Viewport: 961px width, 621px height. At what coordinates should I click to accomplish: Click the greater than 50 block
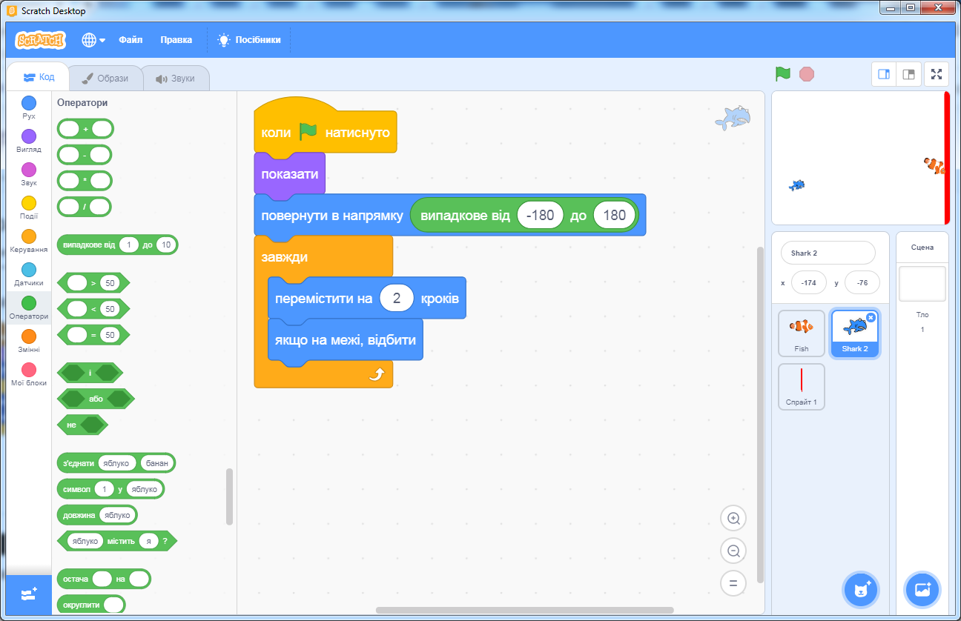pyautogui.click(x=93, y=283)
